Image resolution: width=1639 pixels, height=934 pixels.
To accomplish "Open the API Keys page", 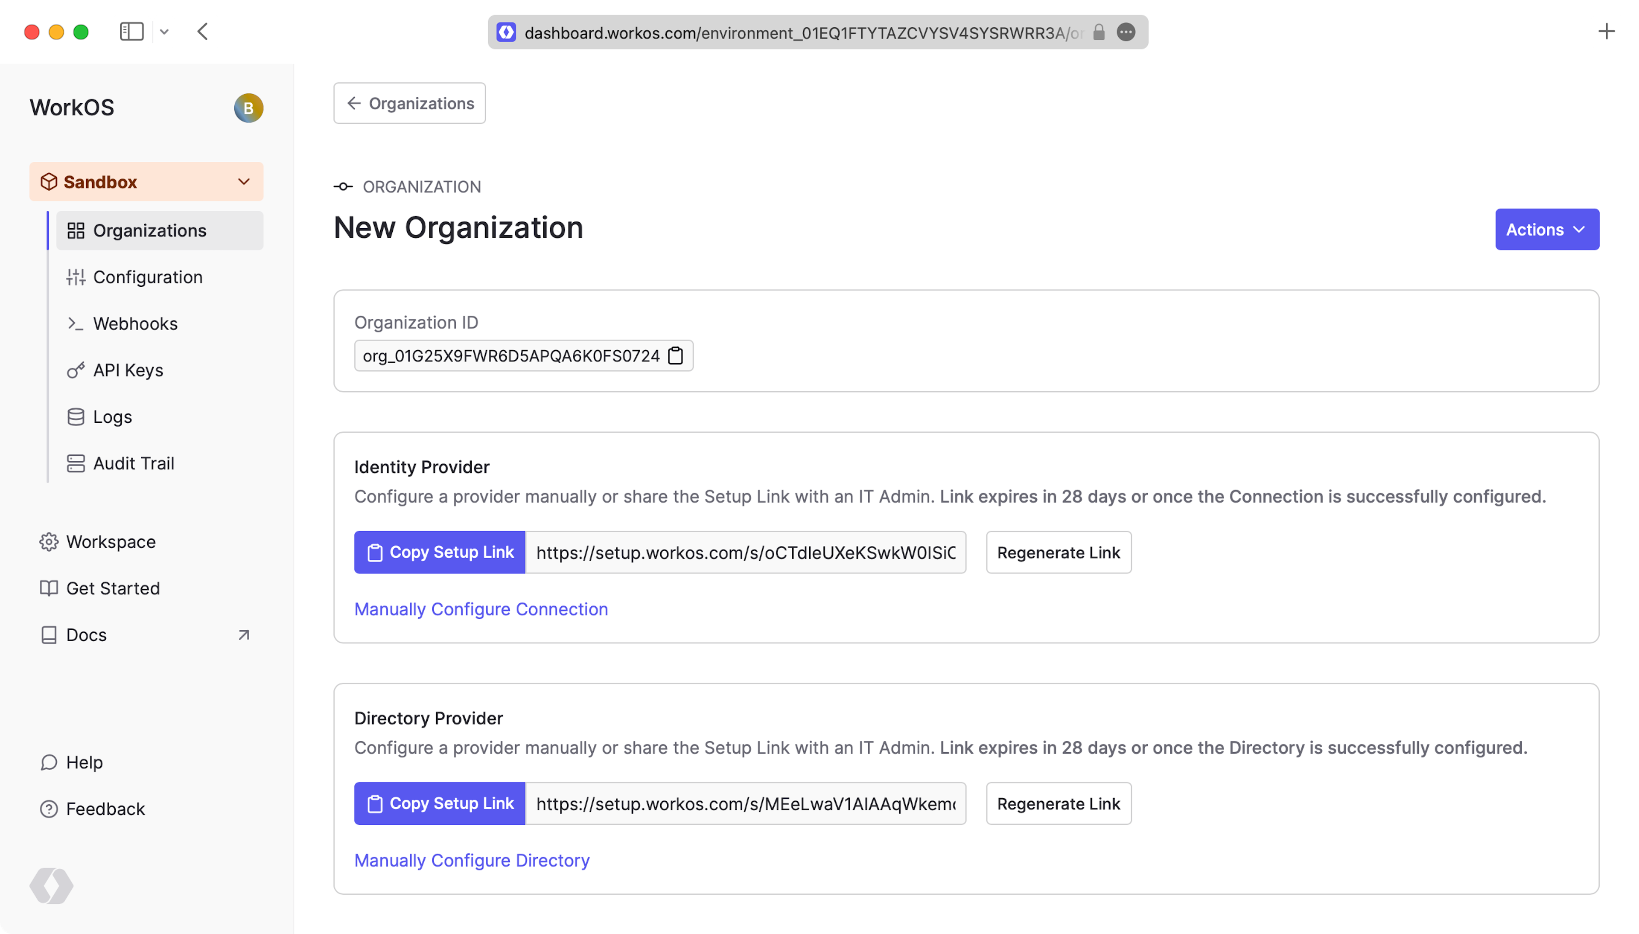I will pyautogui.click(x=128, y=371).
